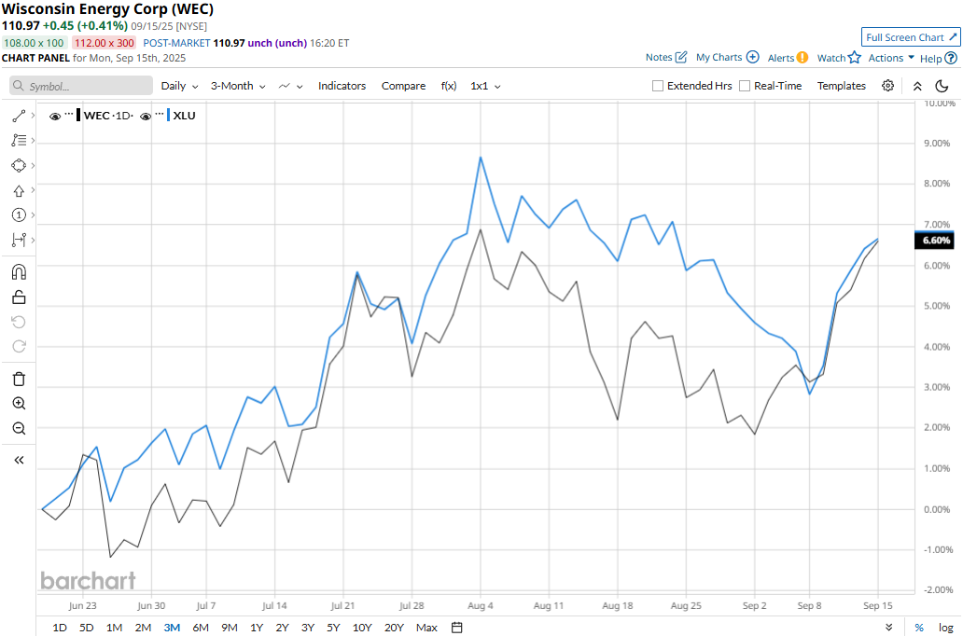Toggle percent scale mode

point(919,628)
